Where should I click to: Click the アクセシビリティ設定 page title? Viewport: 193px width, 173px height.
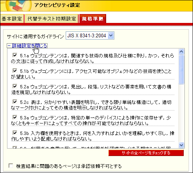57,5
